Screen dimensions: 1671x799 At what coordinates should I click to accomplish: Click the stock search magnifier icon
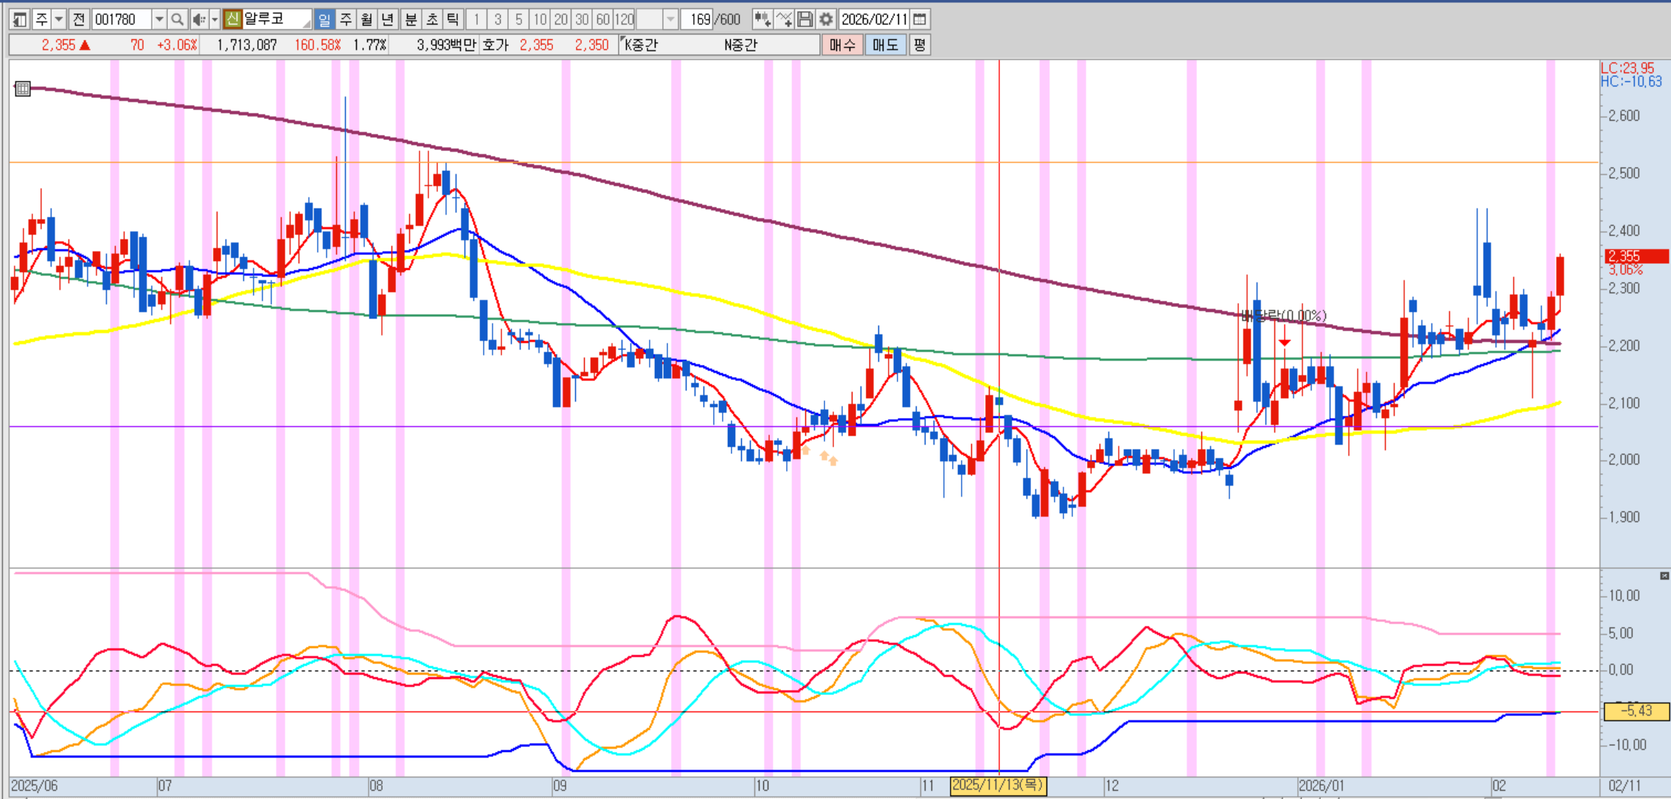click(177, 19)
